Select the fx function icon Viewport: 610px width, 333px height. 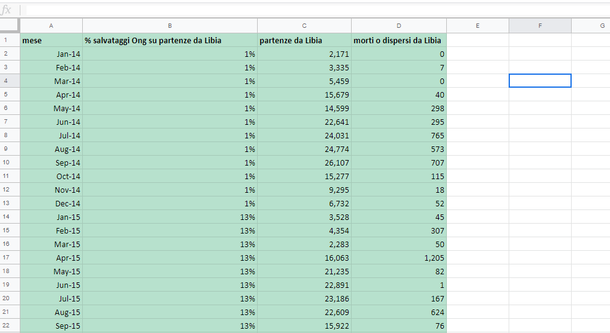pyautogui.click(x=6, y=10)
